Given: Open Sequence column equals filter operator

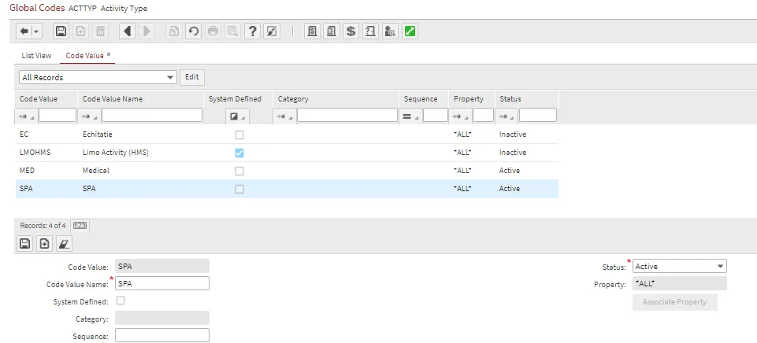Looking at the screenshot, I should pos(410,116).
